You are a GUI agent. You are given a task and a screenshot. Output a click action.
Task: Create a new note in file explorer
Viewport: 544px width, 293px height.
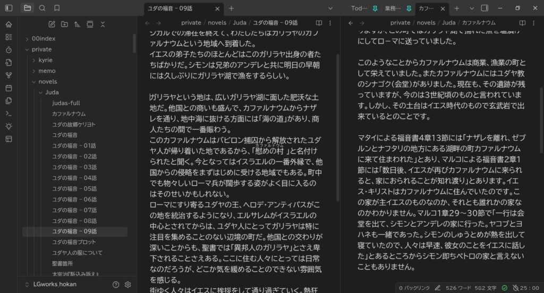52,24
